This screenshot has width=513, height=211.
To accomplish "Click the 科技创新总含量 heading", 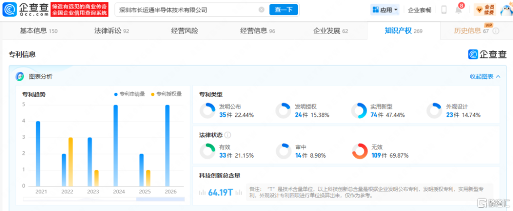I will [x=220, y=176].
